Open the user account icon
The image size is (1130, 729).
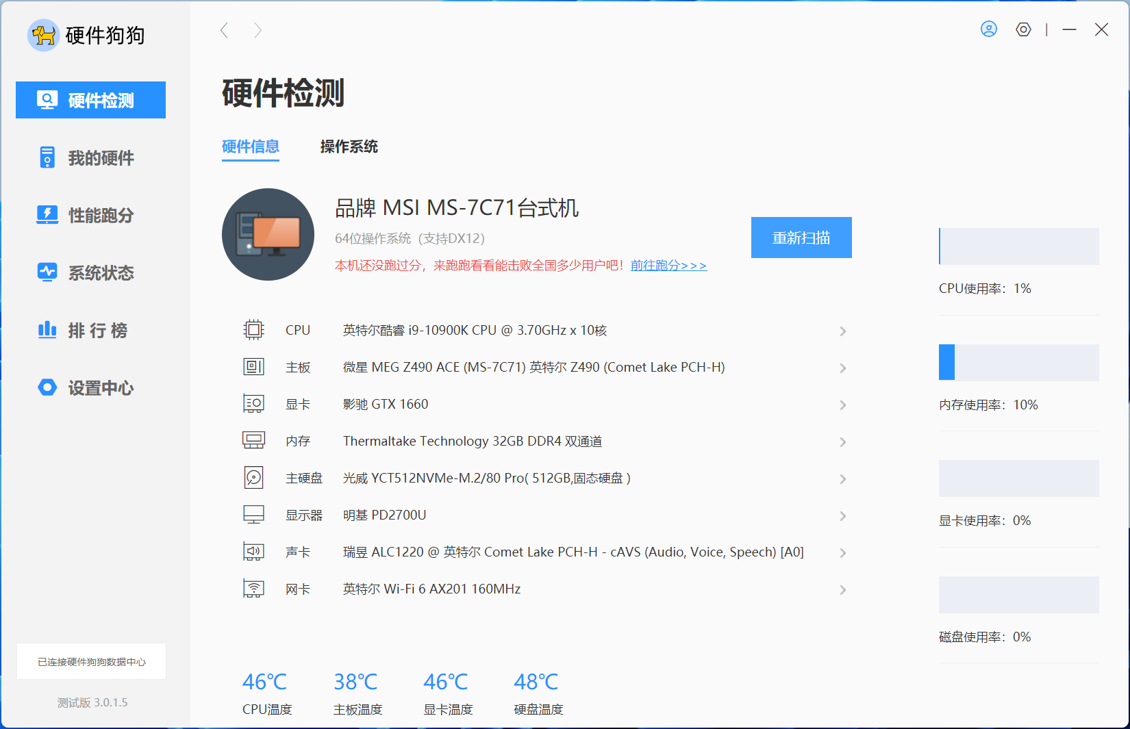pos(989,29)
